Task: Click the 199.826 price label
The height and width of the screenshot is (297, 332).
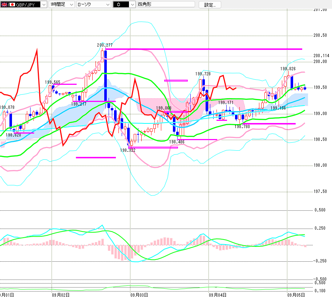Action: 288,69
